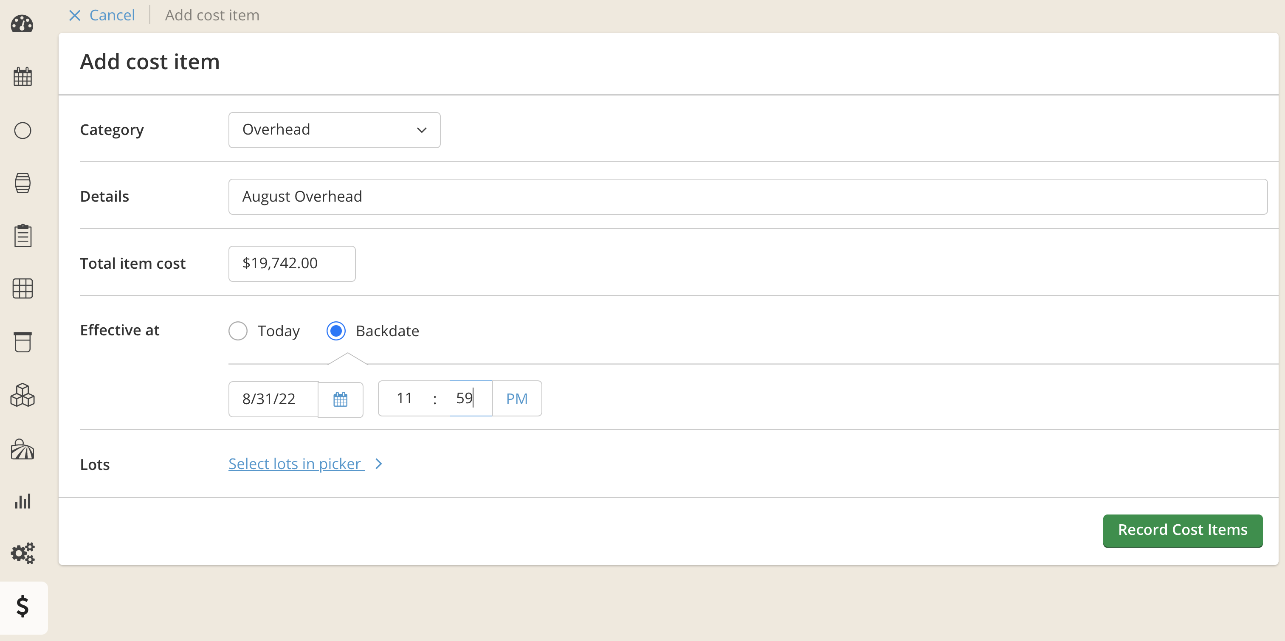This screenshot has width=1285, height=641.
Task: Open the gears settings sidebar icon
Action: click(x=23, y=553)
